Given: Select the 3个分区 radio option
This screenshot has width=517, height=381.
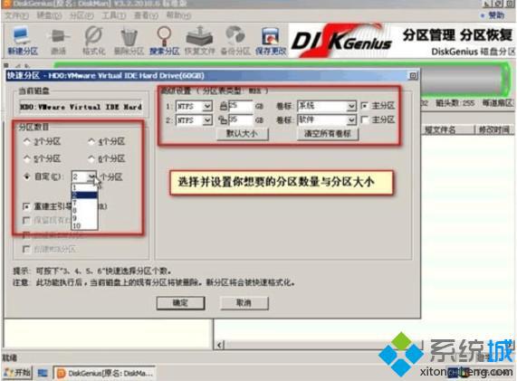Looking at the screenshot, I should tap(27, 141).
